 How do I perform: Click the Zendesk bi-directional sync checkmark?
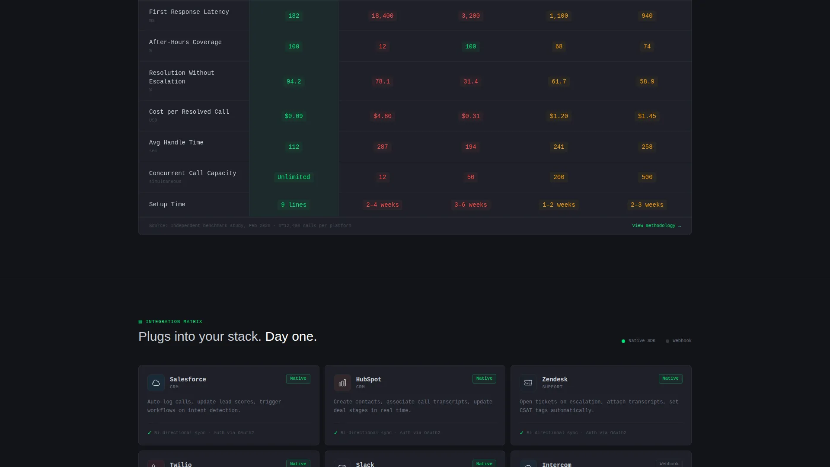pyautogui.click(x=522, y=433)
